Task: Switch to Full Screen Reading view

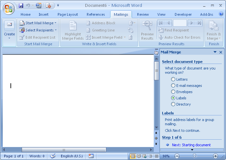Action: [138, 156]
